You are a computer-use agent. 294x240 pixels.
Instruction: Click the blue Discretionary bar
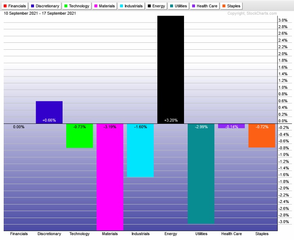point(49,112)
